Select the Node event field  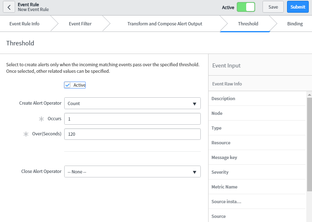217,113
